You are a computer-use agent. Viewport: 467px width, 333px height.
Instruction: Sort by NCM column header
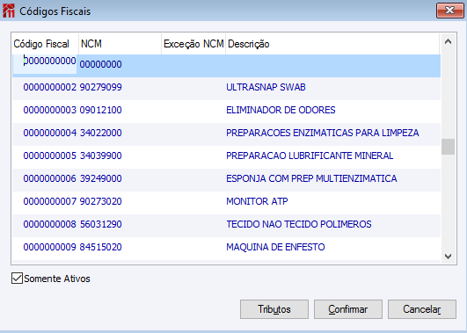(120, 44)
